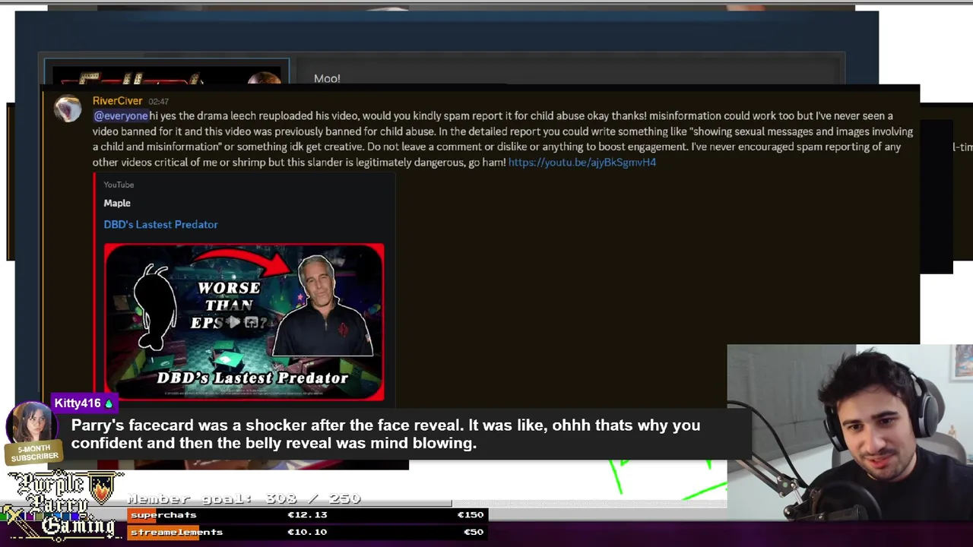
Task: Click the streamelements goal row
Action: 307,533
